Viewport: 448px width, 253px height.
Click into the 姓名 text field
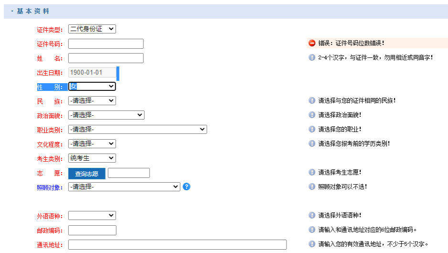(106, 58)
